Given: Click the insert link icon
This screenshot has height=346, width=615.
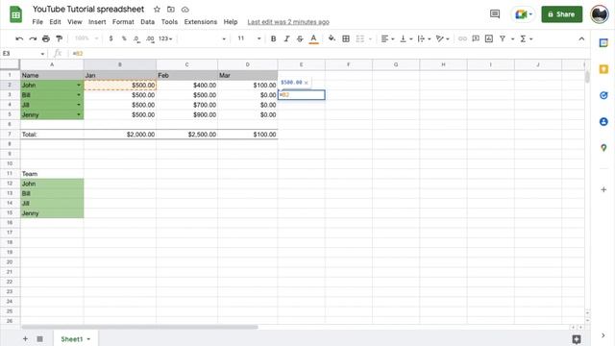Looking at the screenshot, I should point(462,38).
